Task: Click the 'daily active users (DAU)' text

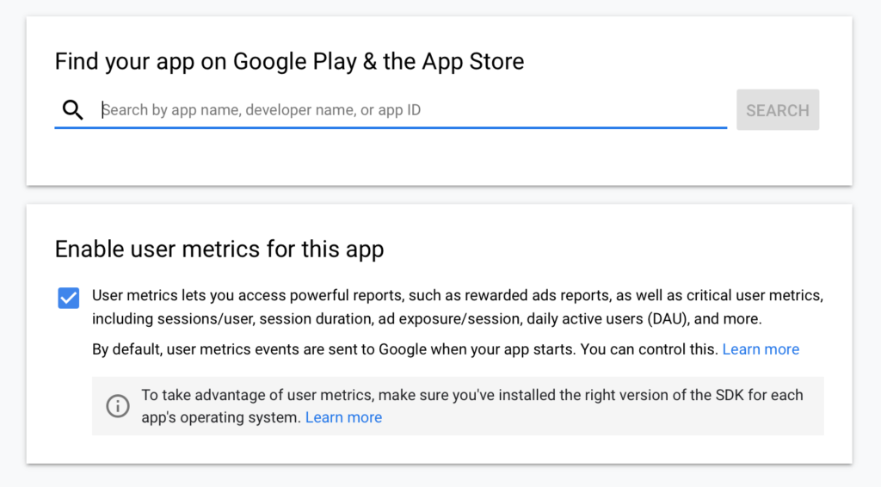Action: [607, 318]
